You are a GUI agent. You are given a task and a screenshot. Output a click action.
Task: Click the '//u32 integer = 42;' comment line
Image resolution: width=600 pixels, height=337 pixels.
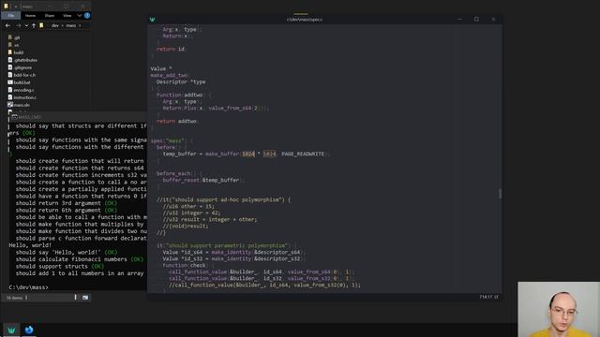pyautogui.click(x=191, y=212)
